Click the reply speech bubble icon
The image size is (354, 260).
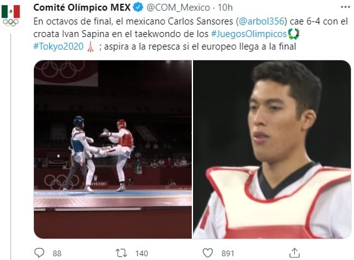(39, 253)
